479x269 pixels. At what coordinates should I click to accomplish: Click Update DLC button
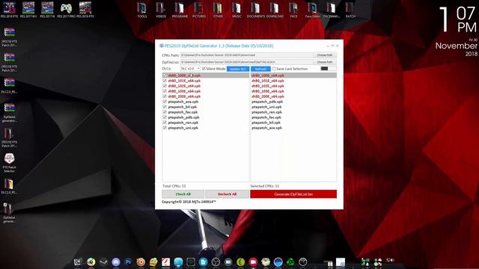(x=238, y=69)
